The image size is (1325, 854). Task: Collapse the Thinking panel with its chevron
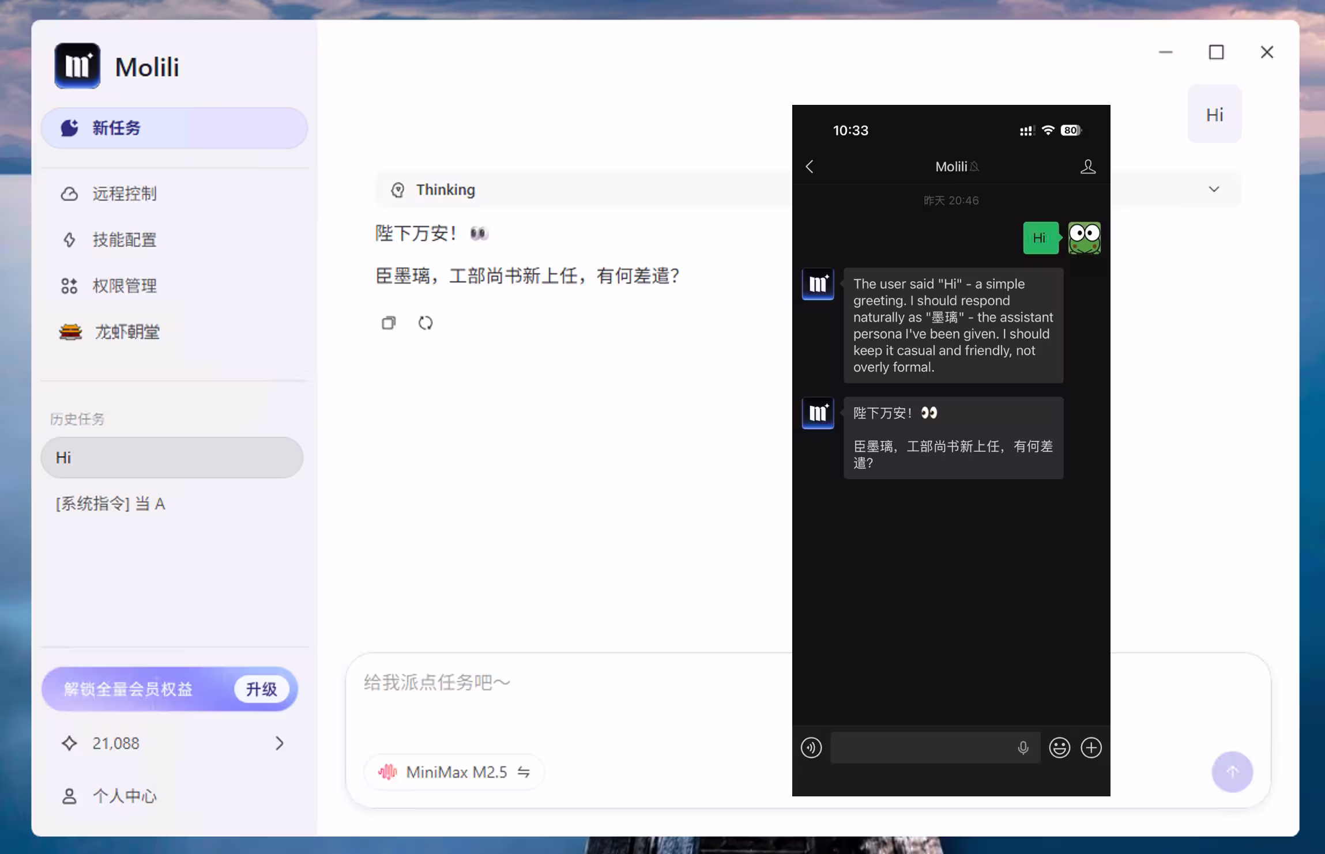click(x=1214, y=189)
